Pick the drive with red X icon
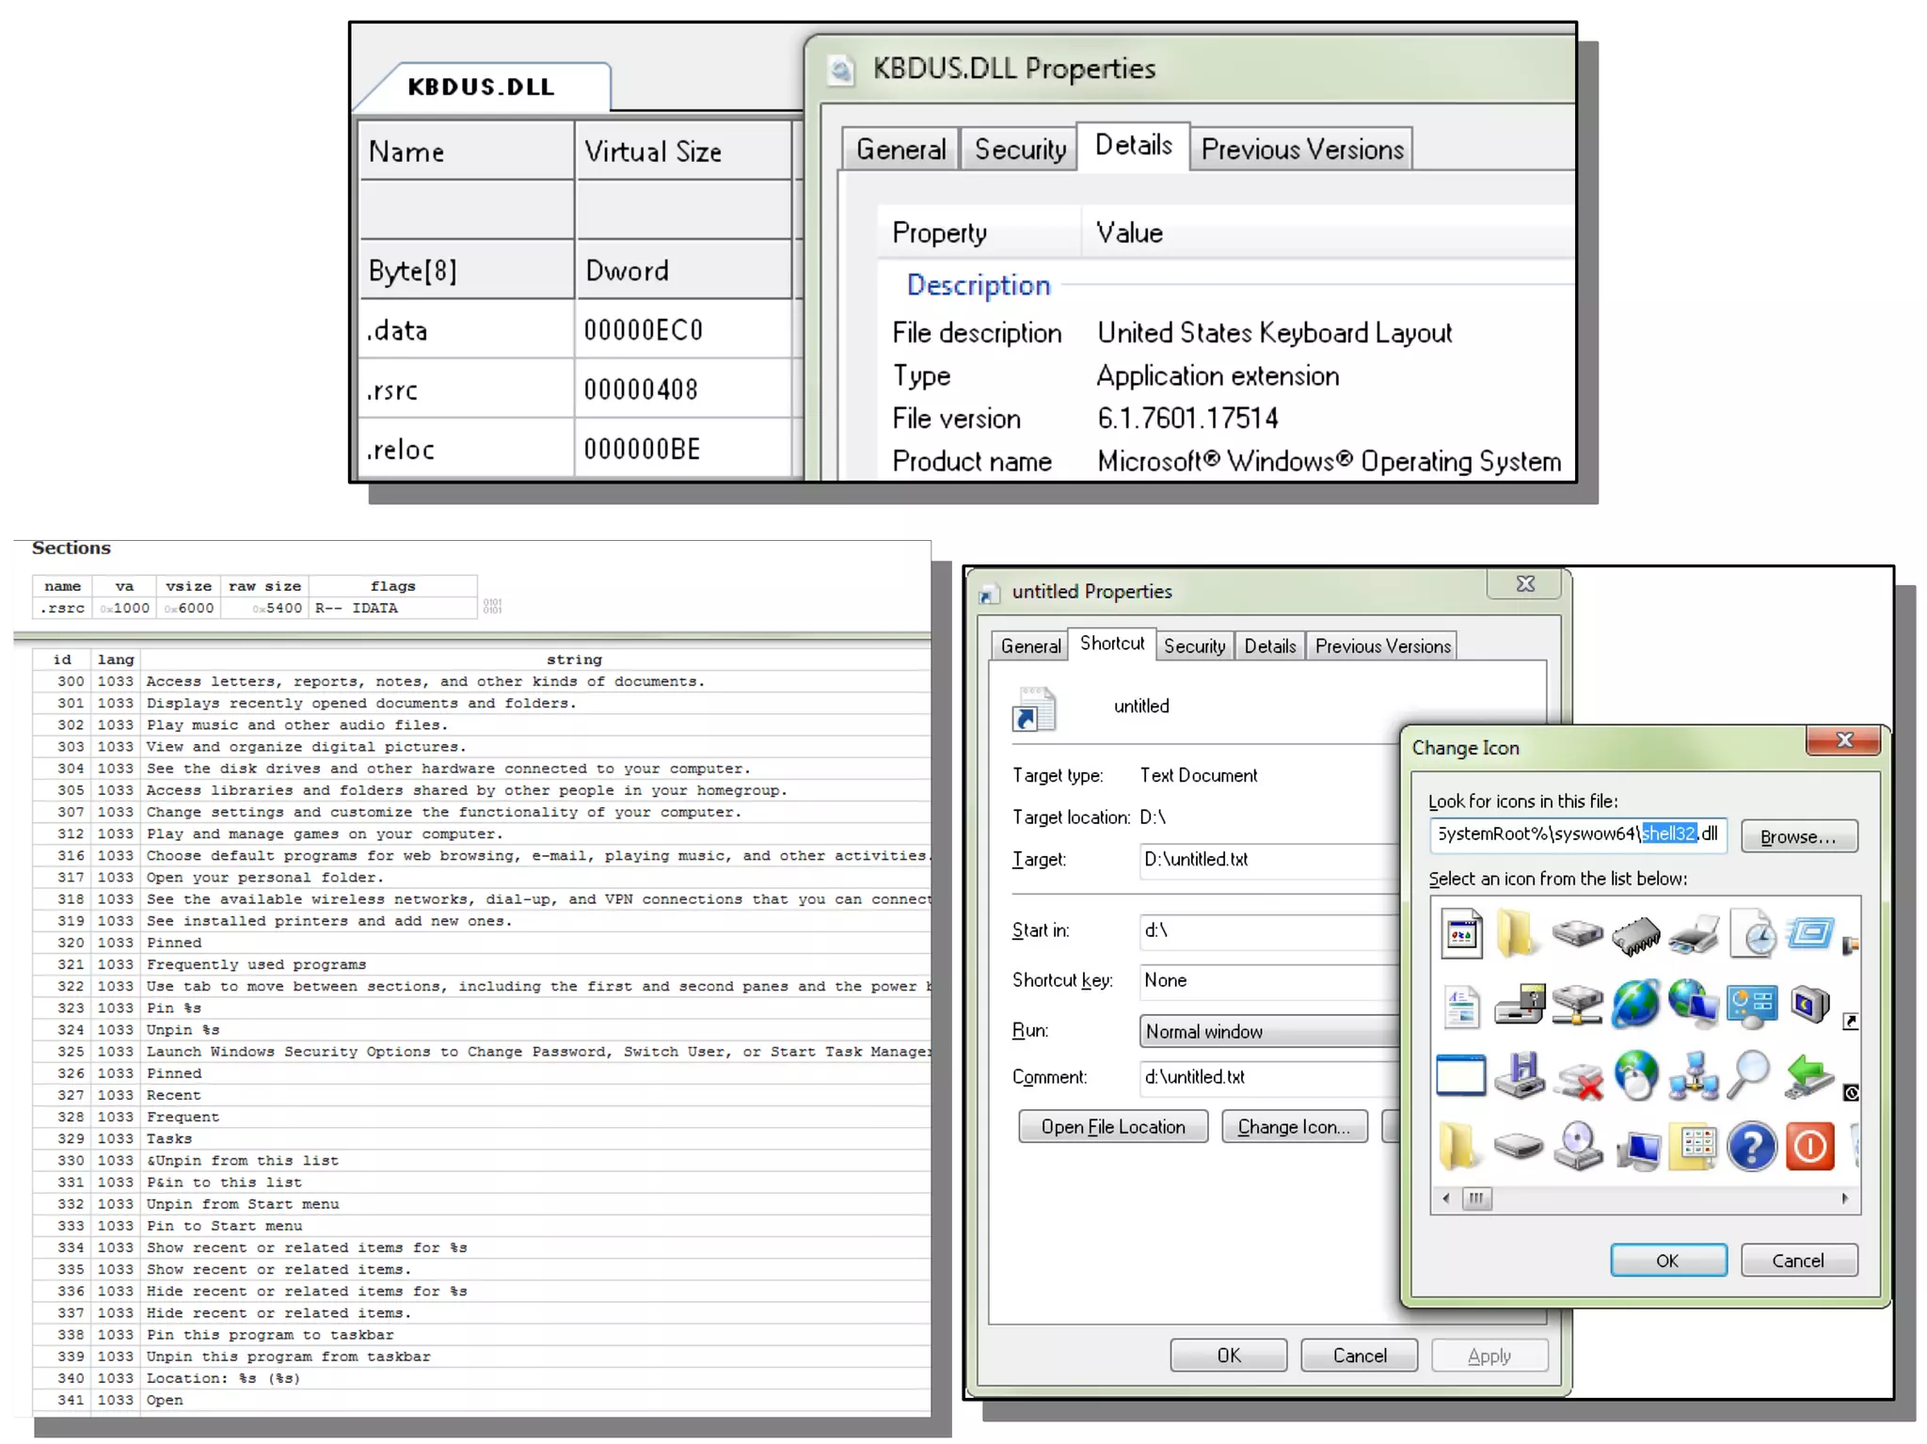The height and width of the screenshot is (1444, 1927). pyautogui.click(x=1578, y=1077)
